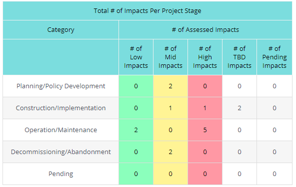This screenshot has height=187, width=296.
Task: Click the '# of Mid Impacts' column header
Action: click(170, 57)
